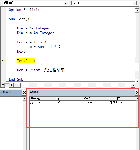This screenshot has height=150, width=140.
Task: Click the 表达式 column header
Action: 43,98
